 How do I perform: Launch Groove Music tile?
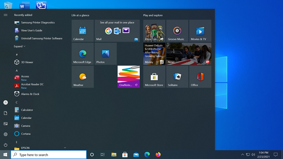[x=177, y=31]
